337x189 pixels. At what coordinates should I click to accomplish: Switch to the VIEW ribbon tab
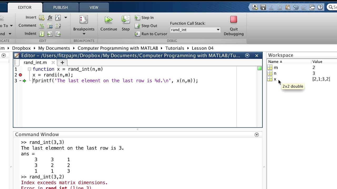pos(94,7)
